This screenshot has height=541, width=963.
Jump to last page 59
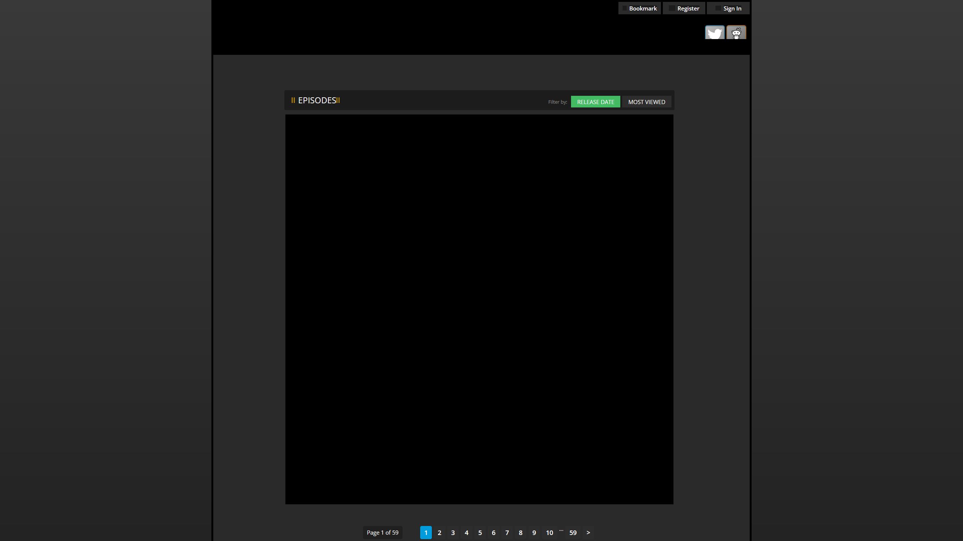(573, 532)
